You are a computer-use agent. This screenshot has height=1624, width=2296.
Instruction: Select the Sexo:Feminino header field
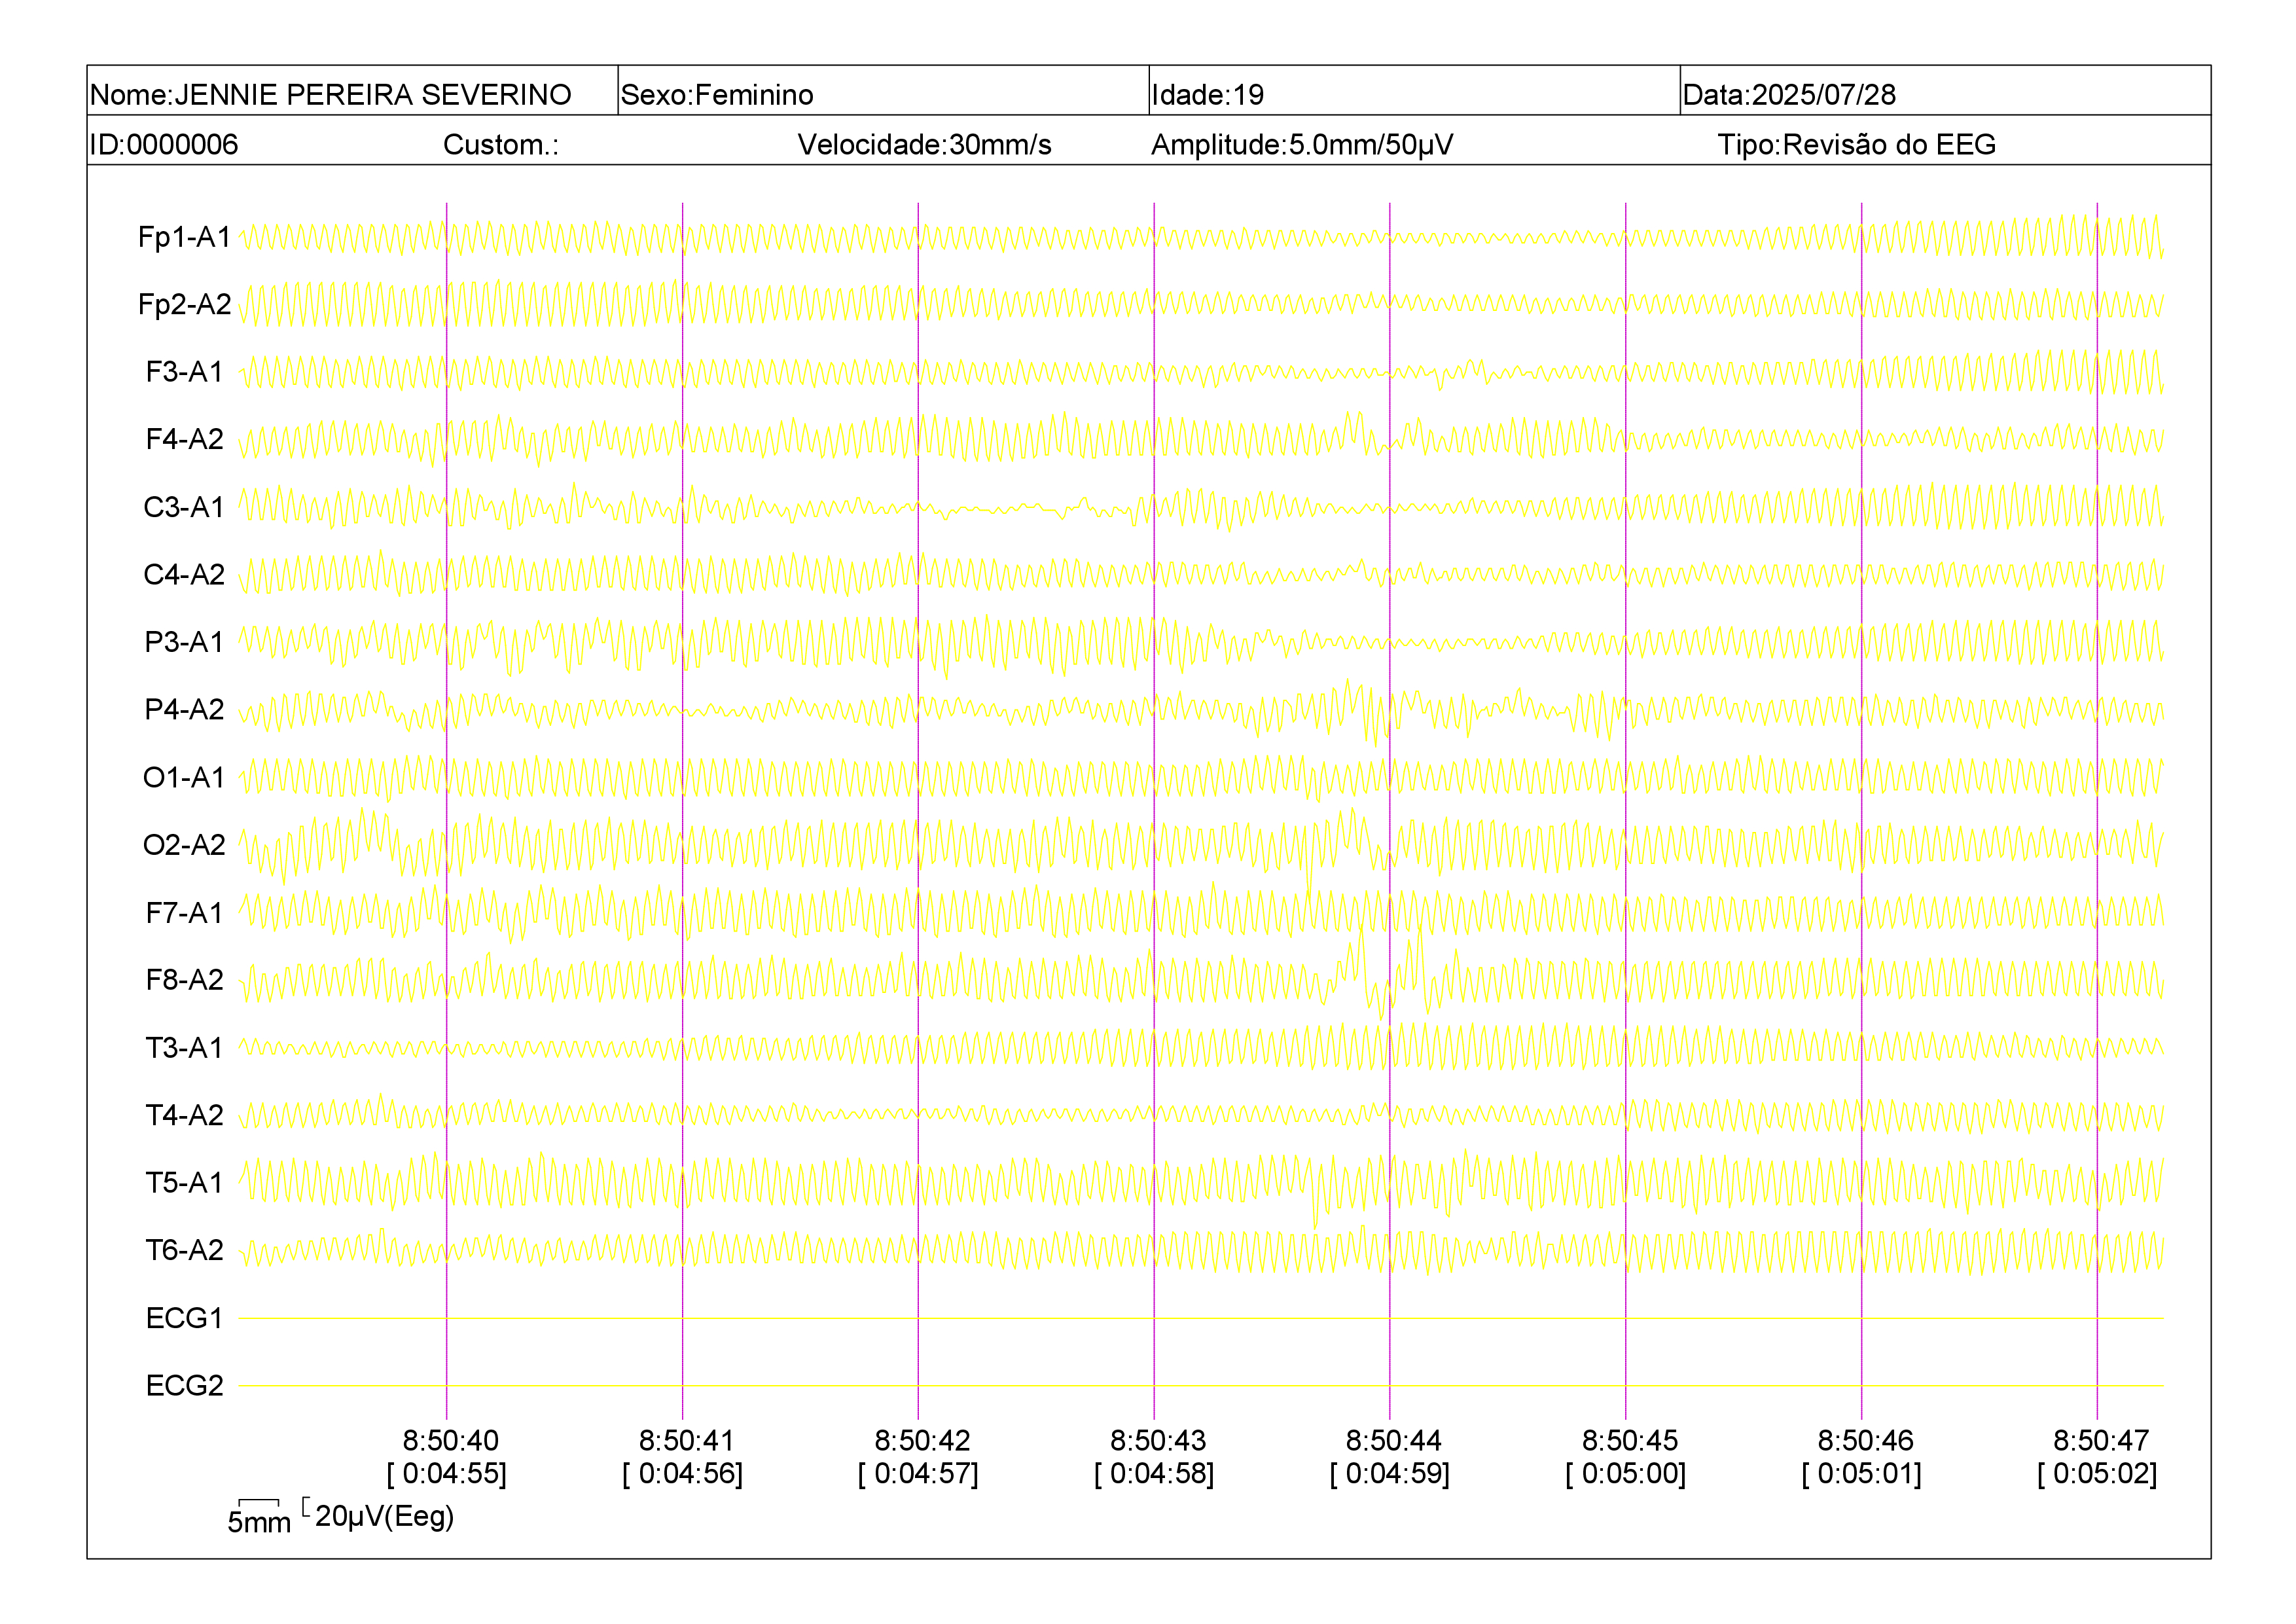click(x=717, y=95)
